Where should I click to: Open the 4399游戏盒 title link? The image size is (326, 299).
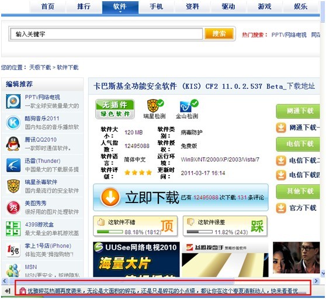39,225
